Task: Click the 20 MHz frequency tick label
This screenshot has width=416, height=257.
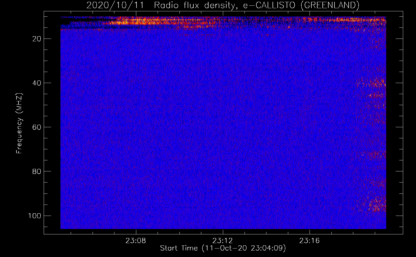Action: (x=37, y=39)
